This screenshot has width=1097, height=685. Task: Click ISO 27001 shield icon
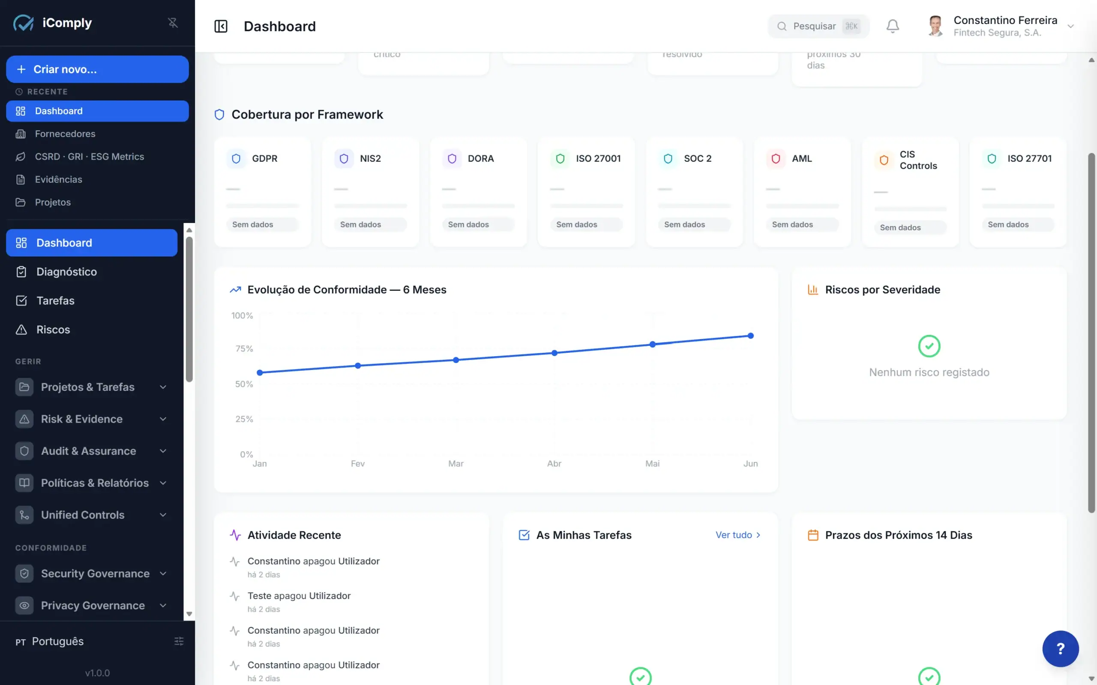point(560,158)
